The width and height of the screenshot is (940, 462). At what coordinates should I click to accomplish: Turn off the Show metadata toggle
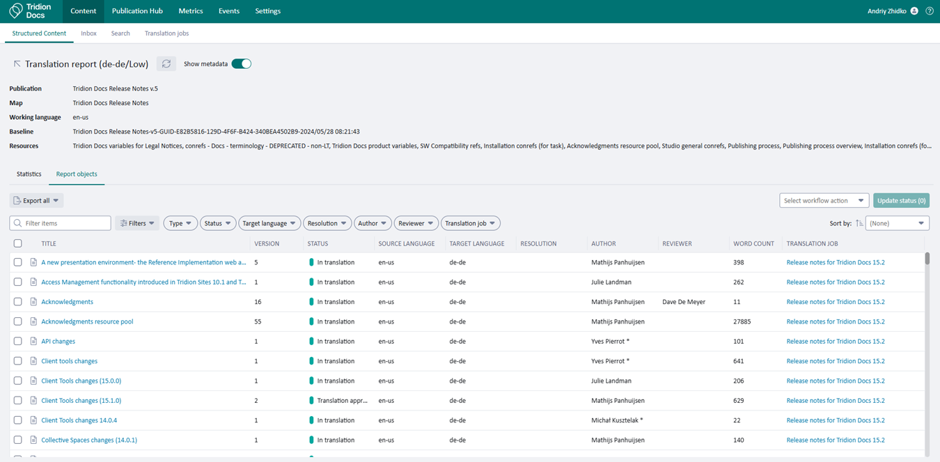click(x=241, y=64)
